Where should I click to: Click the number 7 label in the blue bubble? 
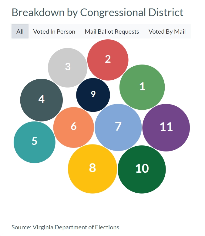[x=118, y=126]
